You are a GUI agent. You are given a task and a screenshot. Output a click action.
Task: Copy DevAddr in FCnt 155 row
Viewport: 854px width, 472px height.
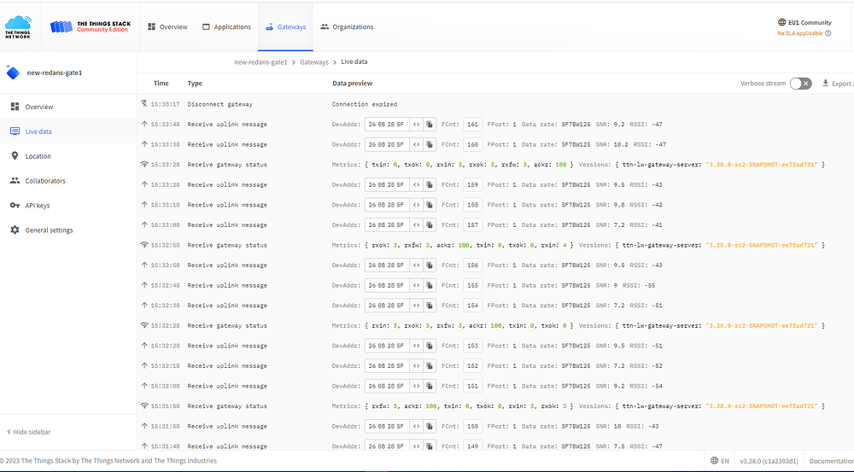[x=430, y=285]
